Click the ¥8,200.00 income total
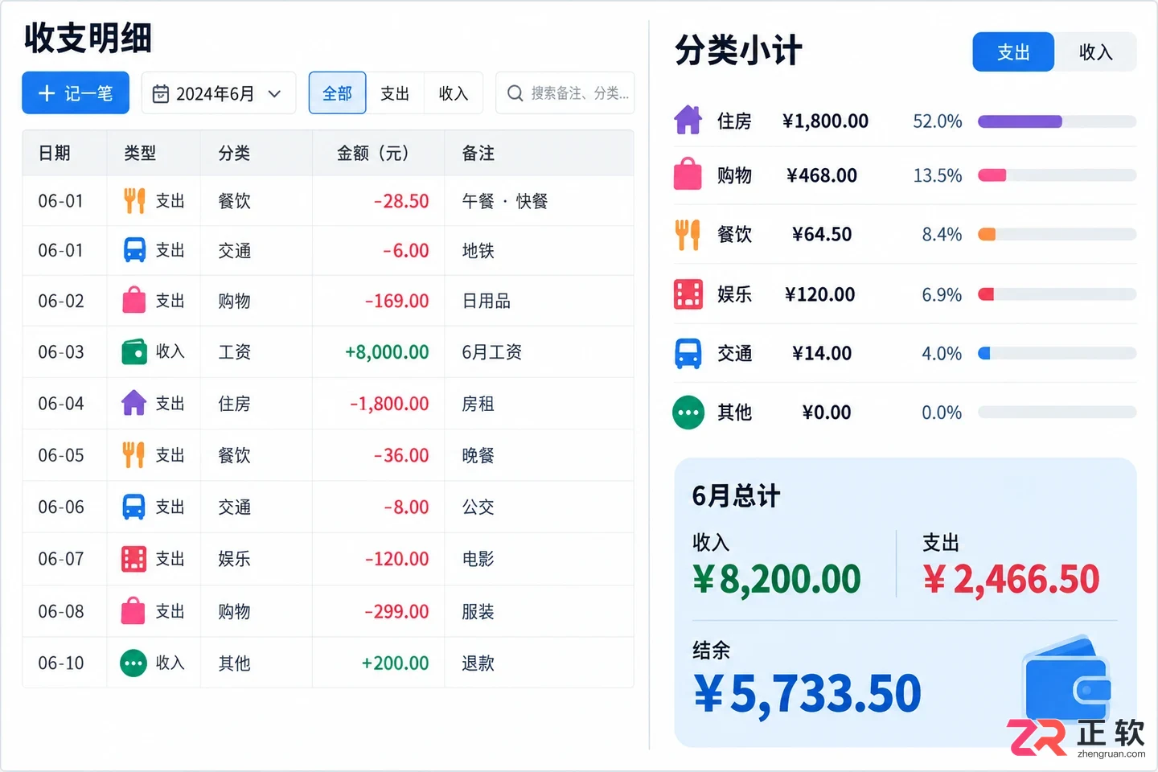The height and width of the screenshot is (772, 1158). (x=777, y=579)
